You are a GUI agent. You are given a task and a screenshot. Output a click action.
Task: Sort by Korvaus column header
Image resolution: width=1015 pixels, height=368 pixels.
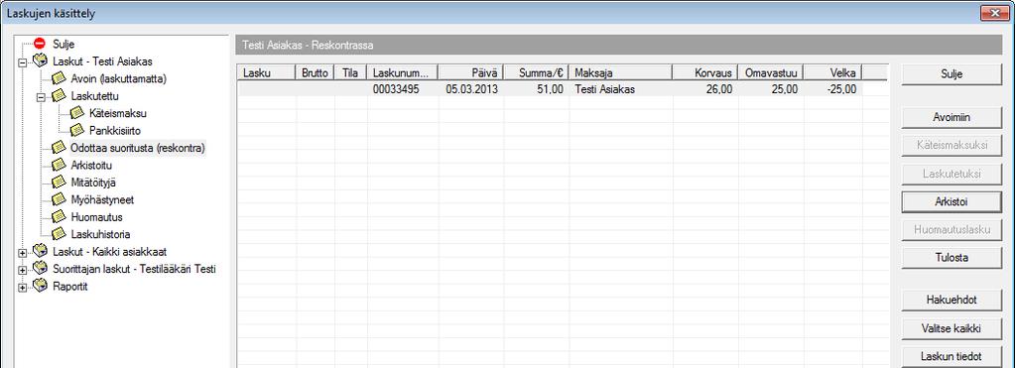pos(704,73)
